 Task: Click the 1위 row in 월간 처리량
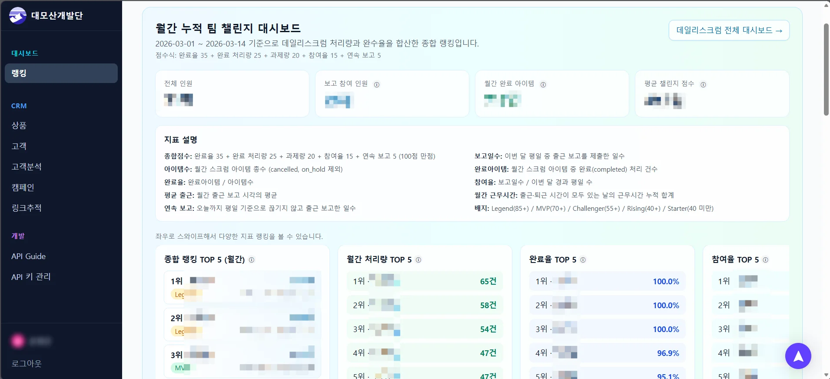point(425,281)
